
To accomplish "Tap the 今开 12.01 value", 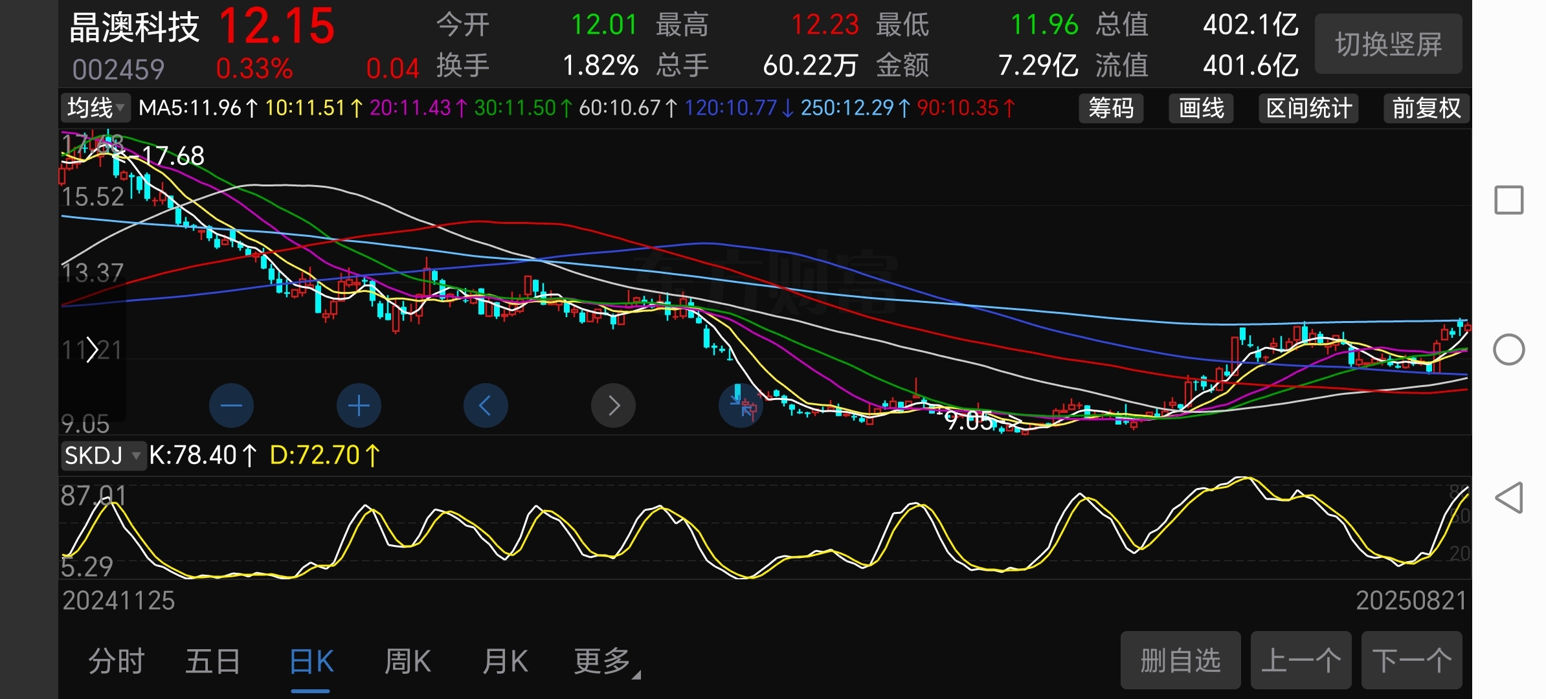I will point(604,25).
